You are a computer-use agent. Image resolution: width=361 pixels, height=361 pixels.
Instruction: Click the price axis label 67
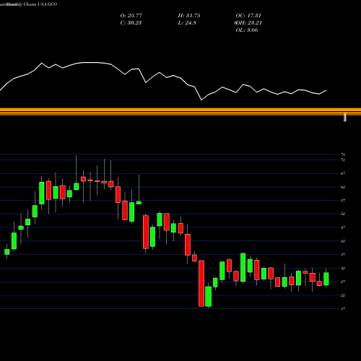tap(343, 173)
